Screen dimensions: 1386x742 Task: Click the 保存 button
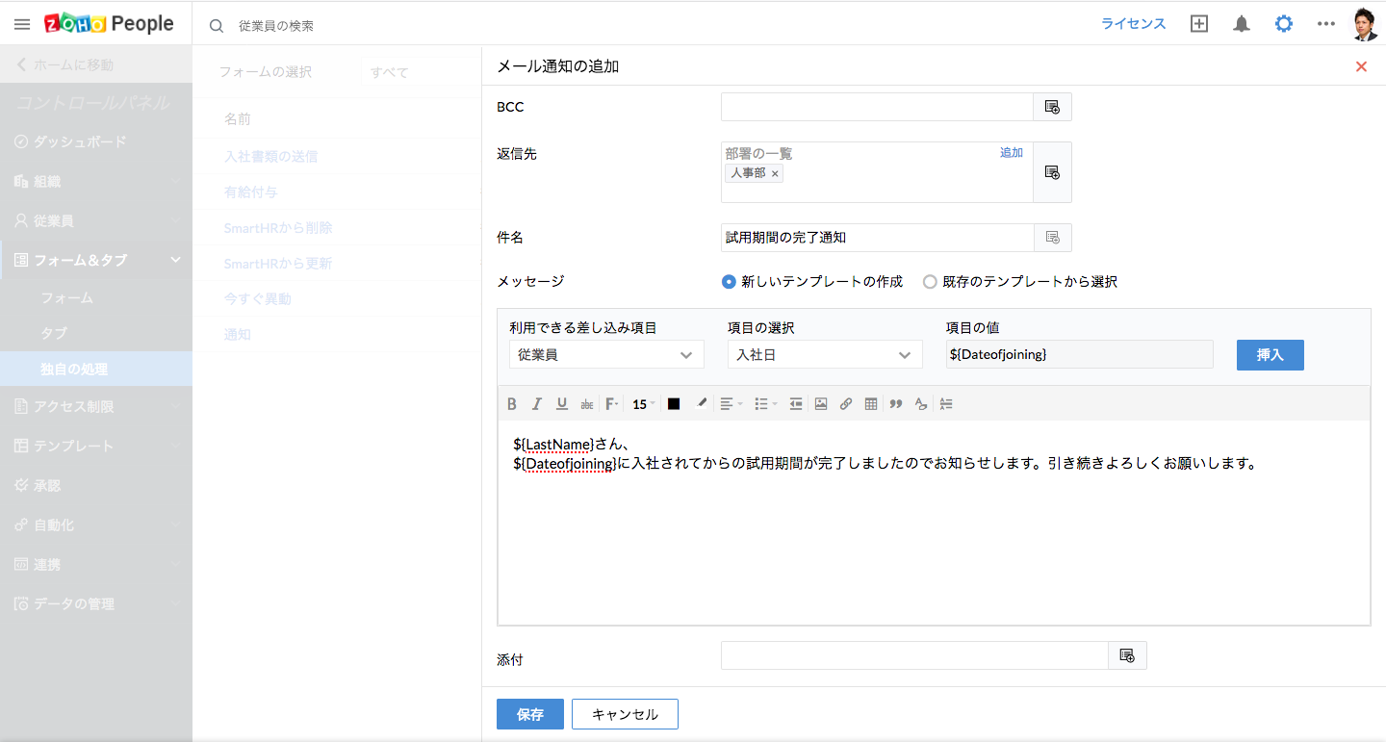point(529,714)
